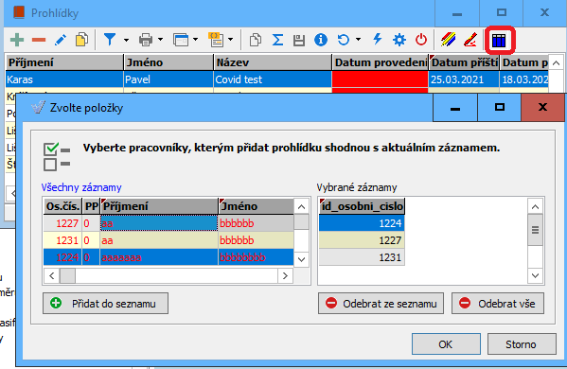Cancel dialog with Storno button
The width and height of the screenshot is (567, 369).
pyautogui.click(x=522, y=344)
